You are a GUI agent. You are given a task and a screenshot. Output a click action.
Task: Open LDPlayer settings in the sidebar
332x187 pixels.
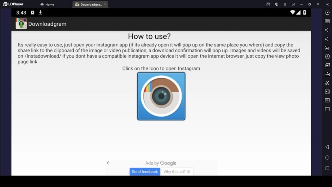tap(327, 13)
